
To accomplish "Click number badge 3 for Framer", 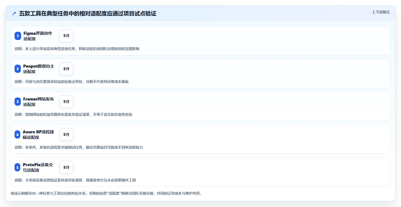I will [x=18, y=102].
